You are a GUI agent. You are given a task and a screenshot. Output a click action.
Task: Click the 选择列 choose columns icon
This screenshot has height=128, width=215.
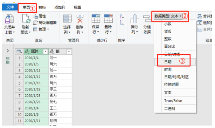point(67,19)
